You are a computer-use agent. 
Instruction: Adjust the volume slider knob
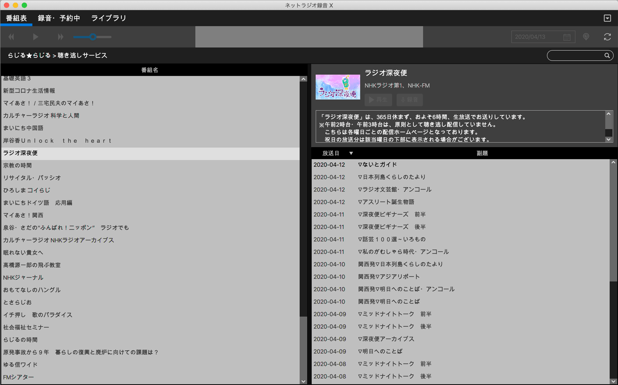click(x=92, y=37)
